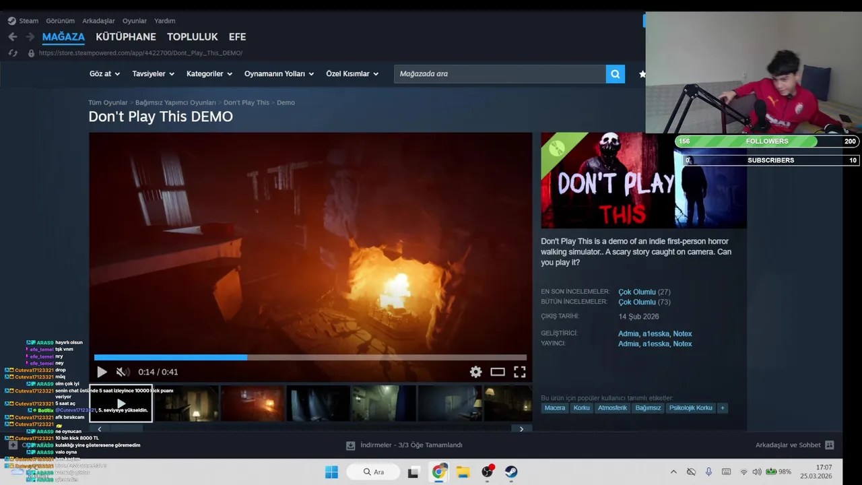Add a tag with the plus button
The image size is (862, 485).
[x=723, y=408]
